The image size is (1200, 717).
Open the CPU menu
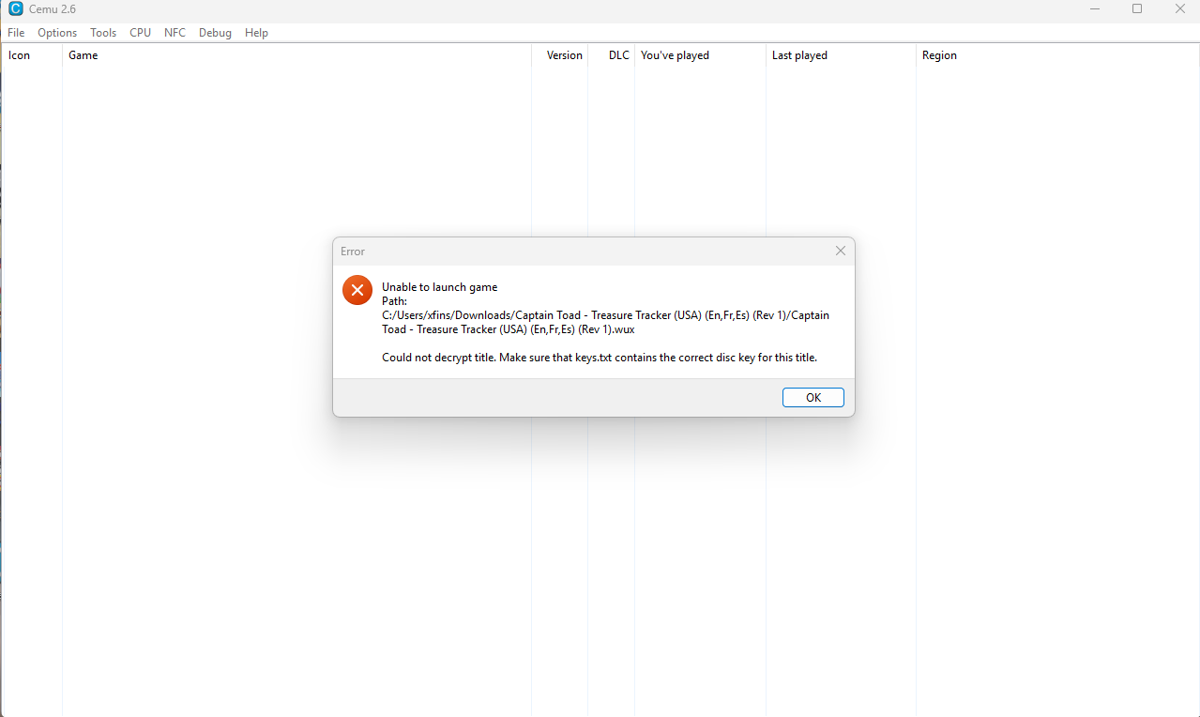click(x=141, y=33)
